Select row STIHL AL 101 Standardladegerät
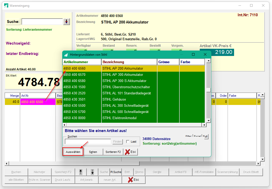This screenshot has height=189, width=272. point(134,93)
